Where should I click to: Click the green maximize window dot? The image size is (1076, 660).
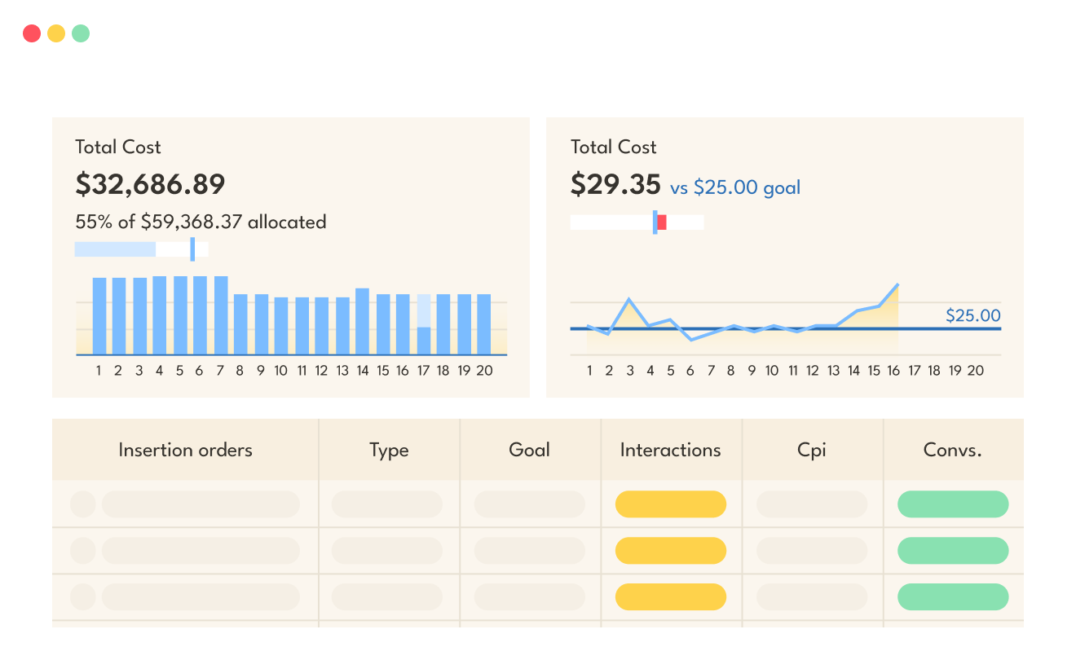[81, 33]
